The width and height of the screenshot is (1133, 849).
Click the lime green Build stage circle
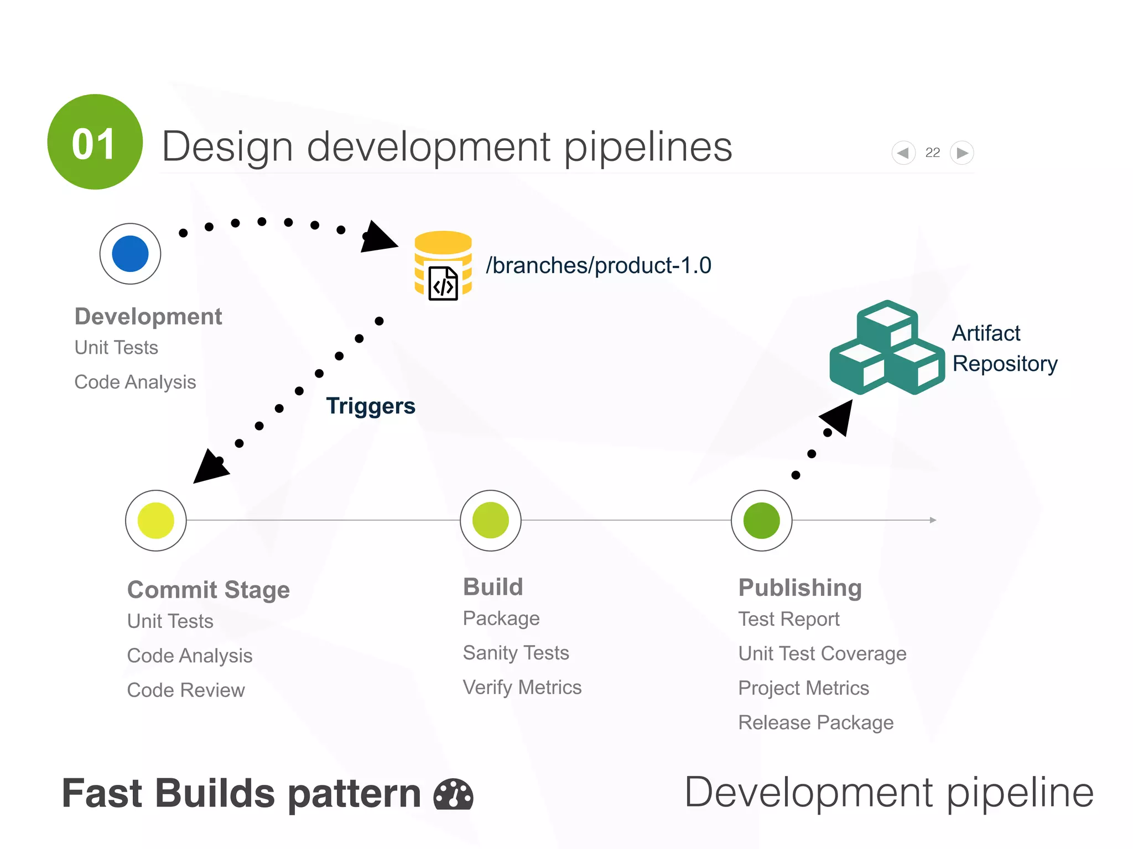[491, 521]
